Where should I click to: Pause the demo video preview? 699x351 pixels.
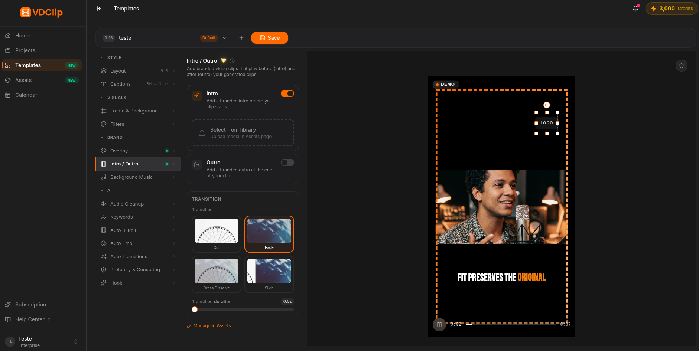439,325
